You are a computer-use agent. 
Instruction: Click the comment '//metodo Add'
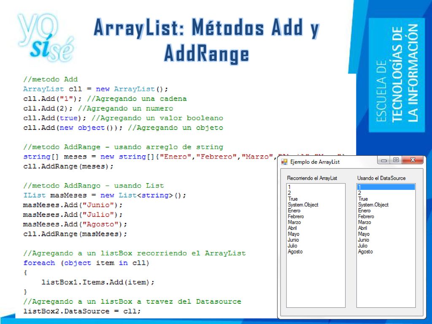click(x=51, y=79)
